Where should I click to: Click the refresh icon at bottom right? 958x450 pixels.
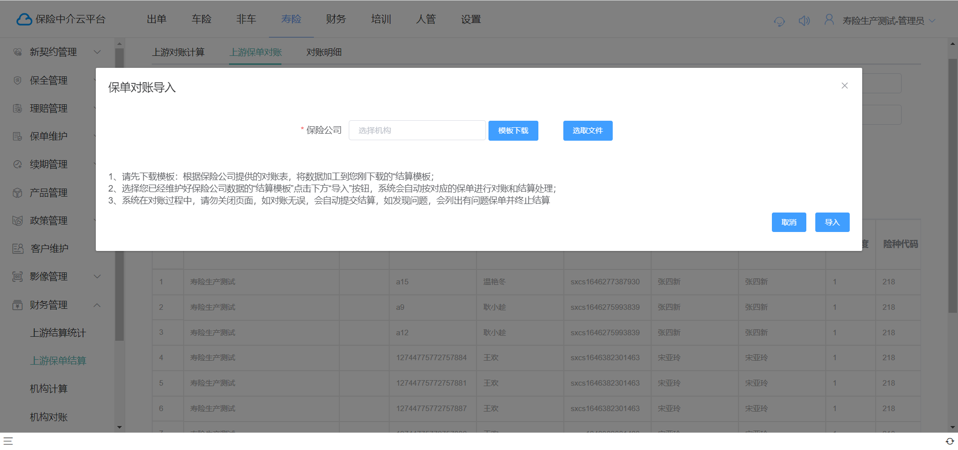point(950,441)
